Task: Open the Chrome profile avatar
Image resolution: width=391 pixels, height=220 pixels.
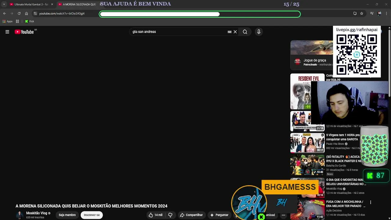Action: click(379, 13)
